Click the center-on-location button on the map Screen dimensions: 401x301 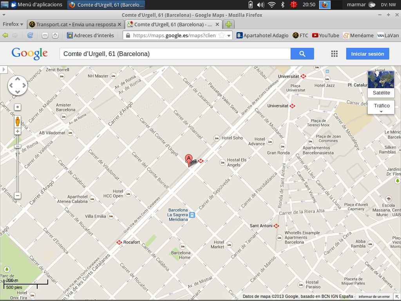[17, 107]
